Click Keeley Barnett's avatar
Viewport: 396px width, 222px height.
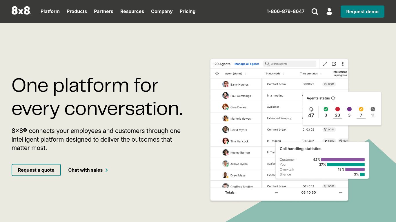(x=226, y=152)
